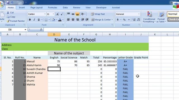Apply Comma Style number format
The height and width of the screenshot is (100, 179).
[x=129, y=20]
